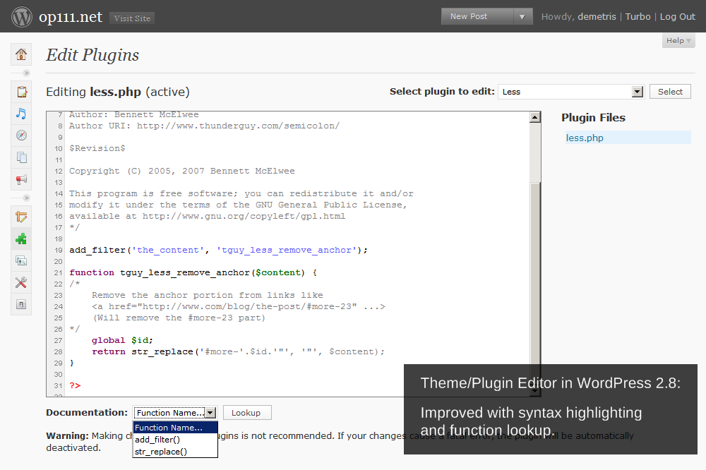Click inside the add_filter code line
The height and width of the screenshot is (470, 706).
pos(218,250)
